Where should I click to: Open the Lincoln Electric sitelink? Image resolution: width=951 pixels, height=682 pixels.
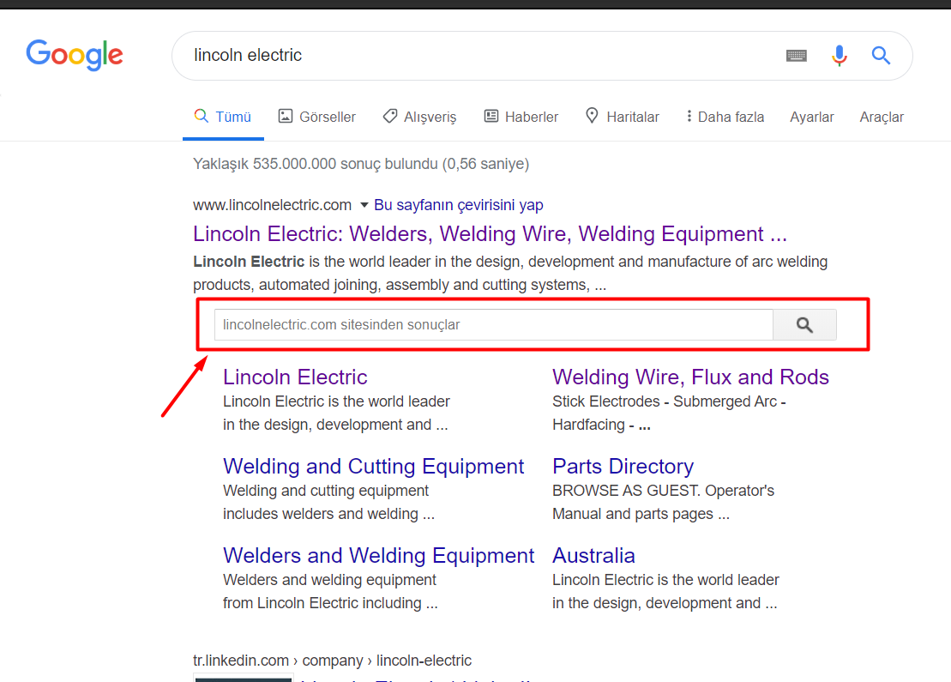pyautogui.click(x=295, y=377)
